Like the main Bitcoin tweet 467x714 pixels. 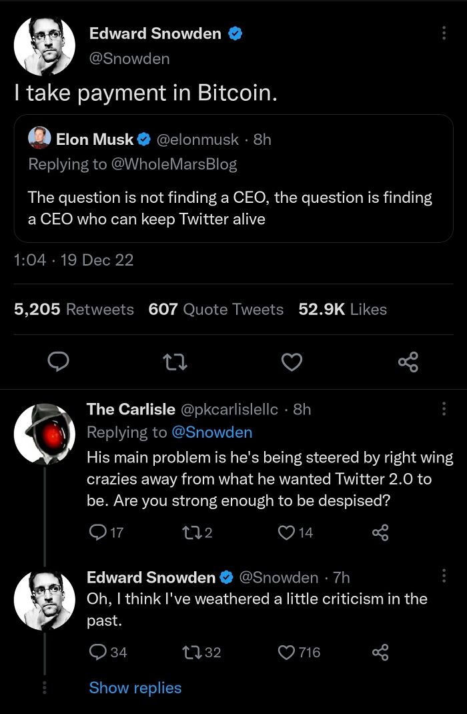point(292,362)
